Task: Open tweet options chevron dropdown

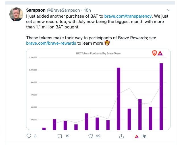Action: coord(168,10)
